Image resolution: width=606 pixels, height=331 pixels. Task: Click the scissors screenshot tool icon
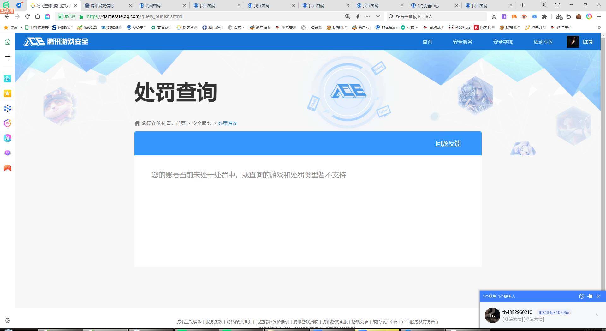click(494, 16)
